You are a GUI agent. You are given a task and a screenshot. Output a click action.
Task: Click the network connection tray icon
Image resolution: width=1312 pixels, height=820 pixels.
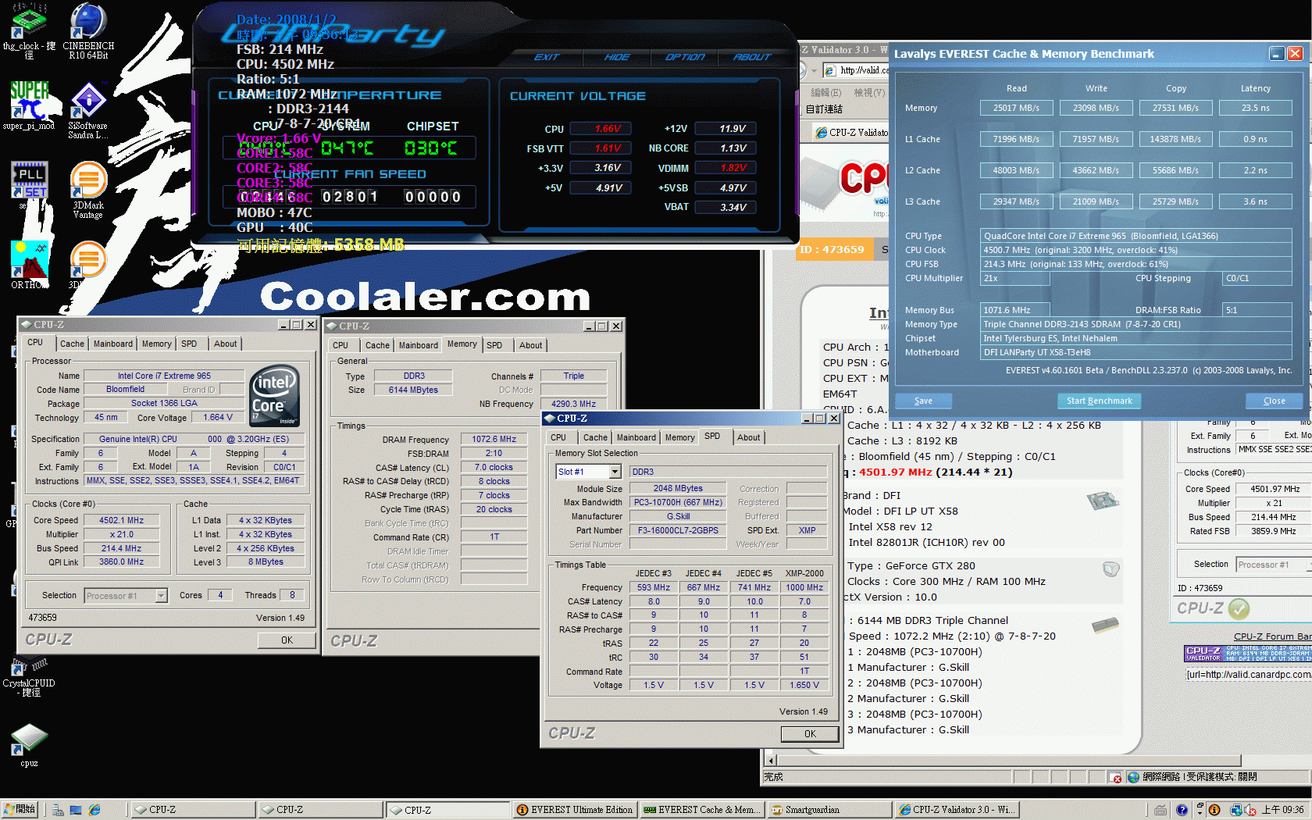1235,810
